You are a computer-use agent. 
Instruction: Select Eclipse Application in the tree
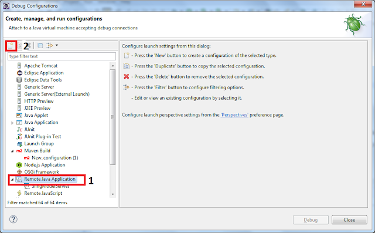click(44, 73)
